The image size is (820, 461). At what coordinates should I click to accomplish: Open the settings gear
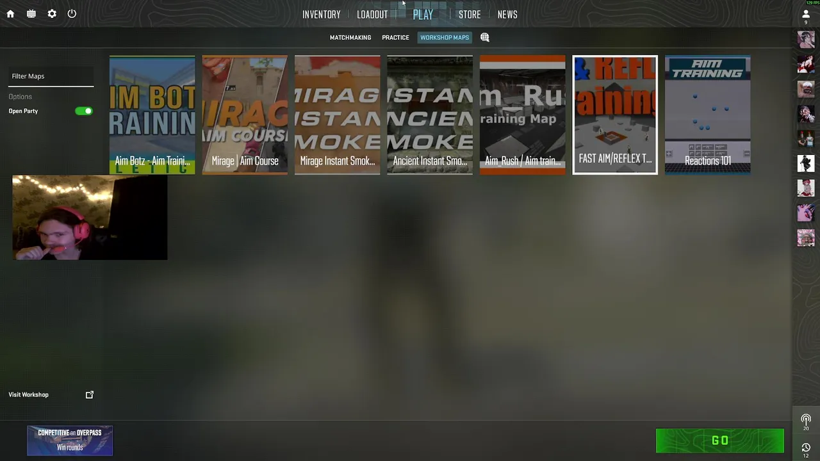click(x=52, y=13)
